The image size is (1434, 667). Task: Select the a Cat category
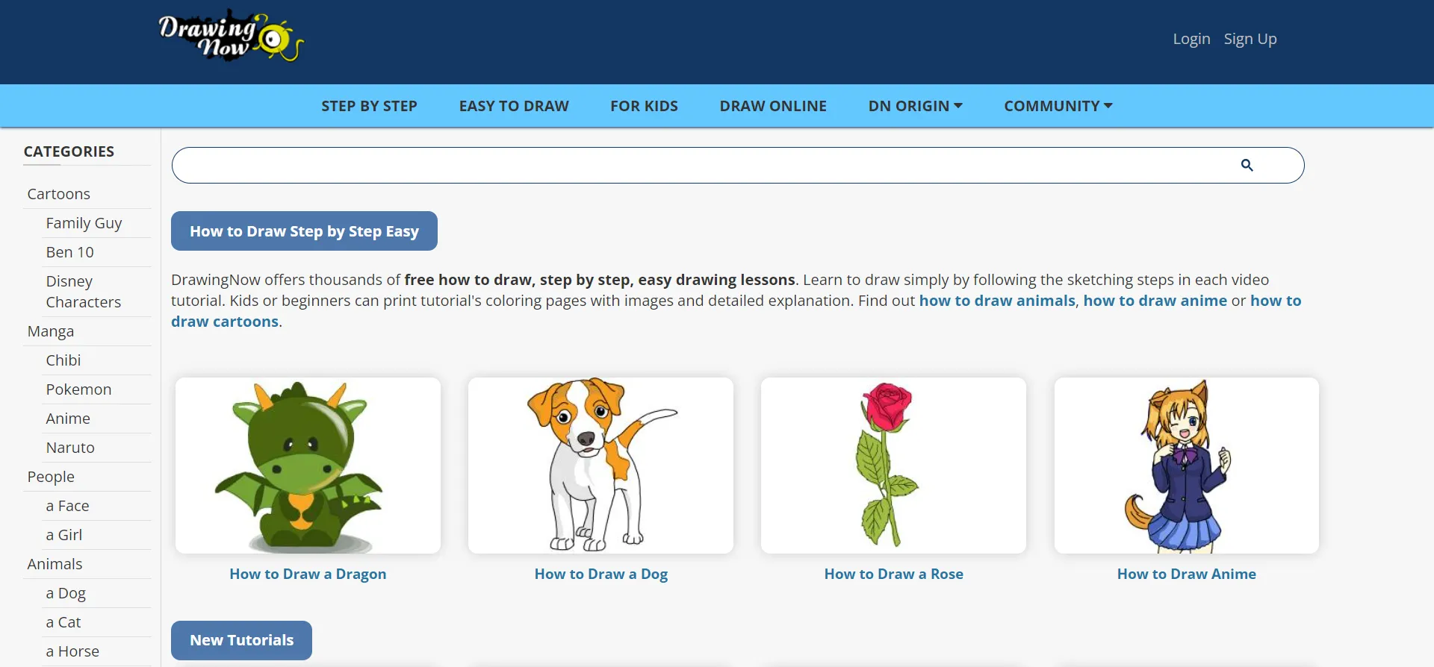(63, 622)
